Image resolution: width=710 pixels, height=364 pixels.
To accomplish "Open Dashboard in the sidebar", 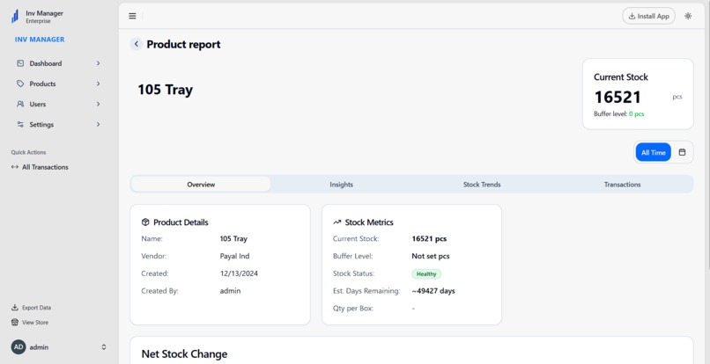I will 59,63.
